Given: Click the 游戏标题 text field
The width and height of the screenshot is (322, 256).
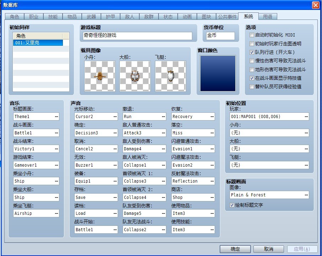Looking at the screenshot, I should pyautogui.click(x=138, y=36).
